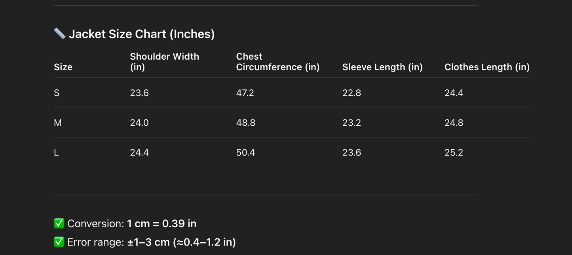Click the green checkmark next to Conversion

point(59,223)
